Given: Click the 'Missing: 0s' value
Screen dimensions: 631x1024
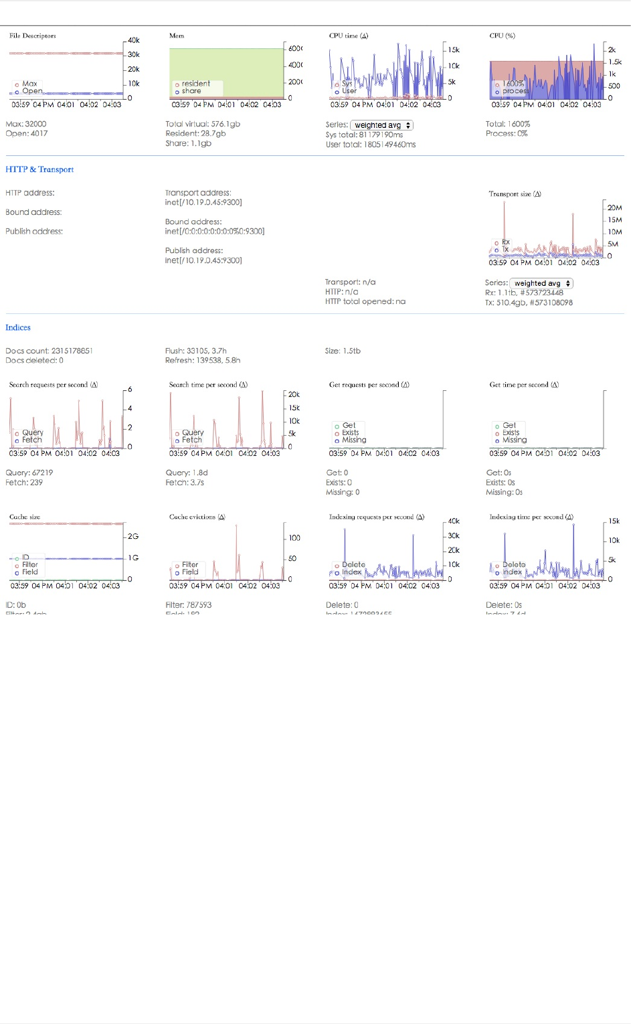Looking at the screenshot, I should pos(504,492).
